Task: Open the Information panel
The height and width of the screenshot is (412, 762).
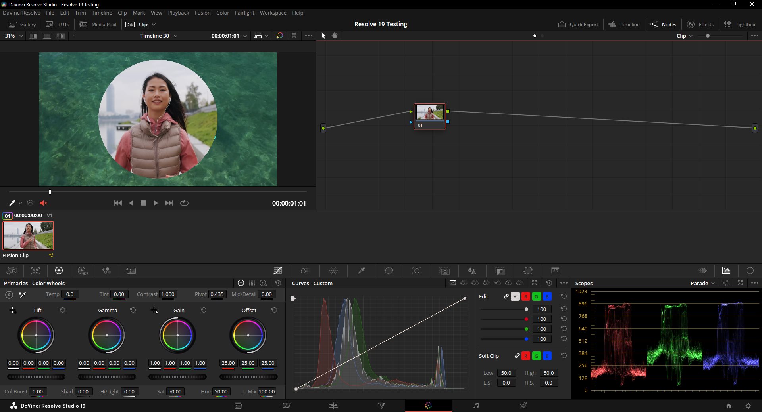Action: (750, 271)
